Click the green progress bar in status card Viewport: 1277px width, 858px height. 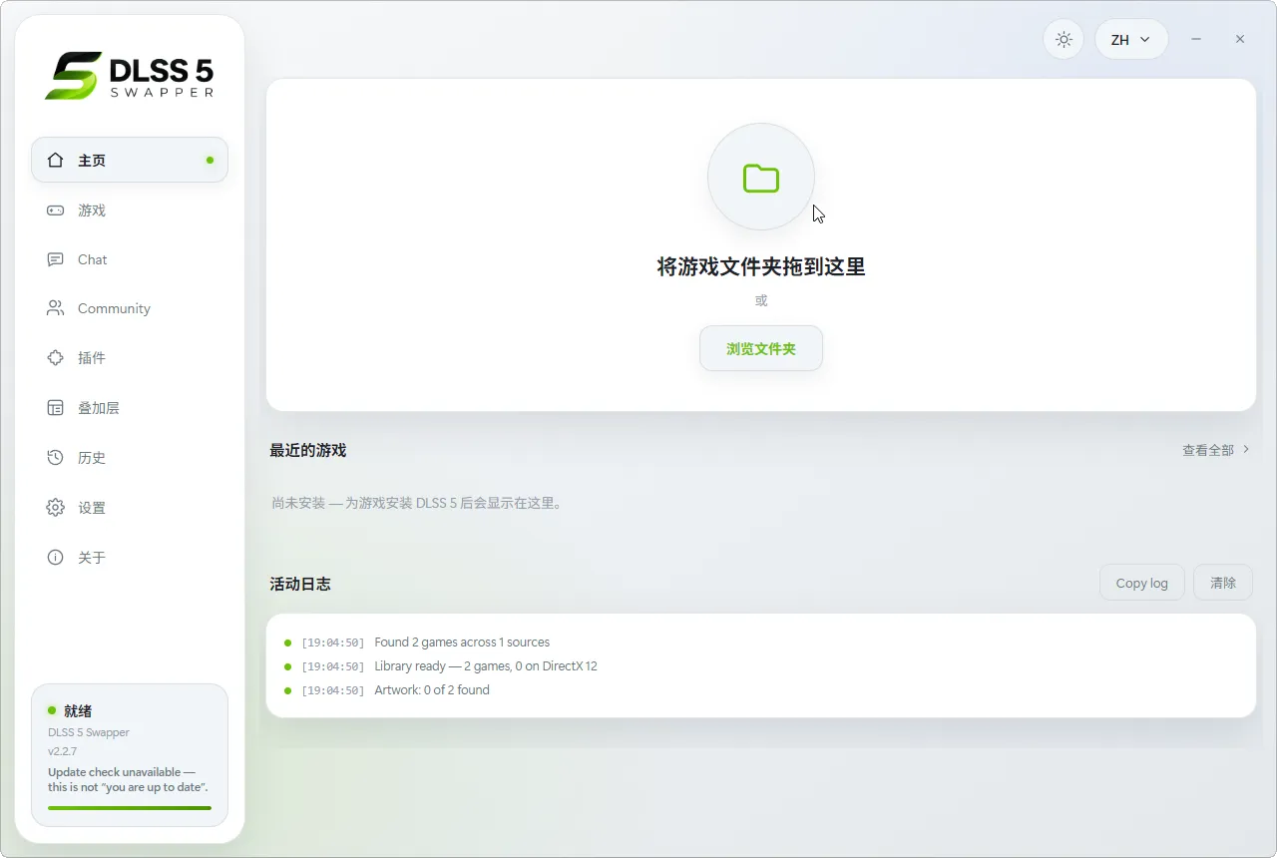tap(130, 808)
